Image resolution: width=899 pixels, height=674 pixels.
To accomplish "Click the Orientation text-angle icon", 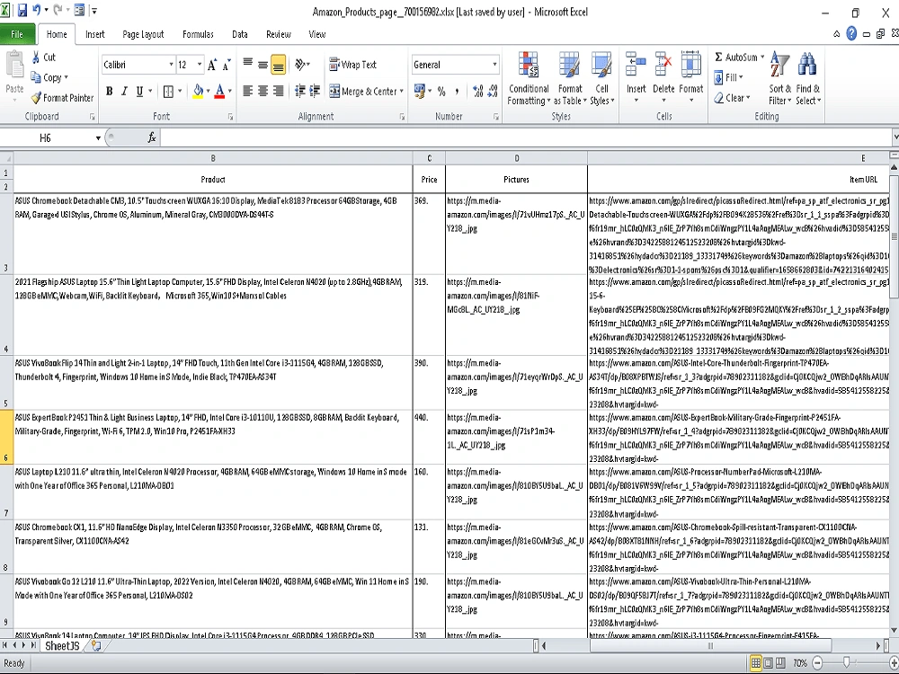I will (300, 65).
